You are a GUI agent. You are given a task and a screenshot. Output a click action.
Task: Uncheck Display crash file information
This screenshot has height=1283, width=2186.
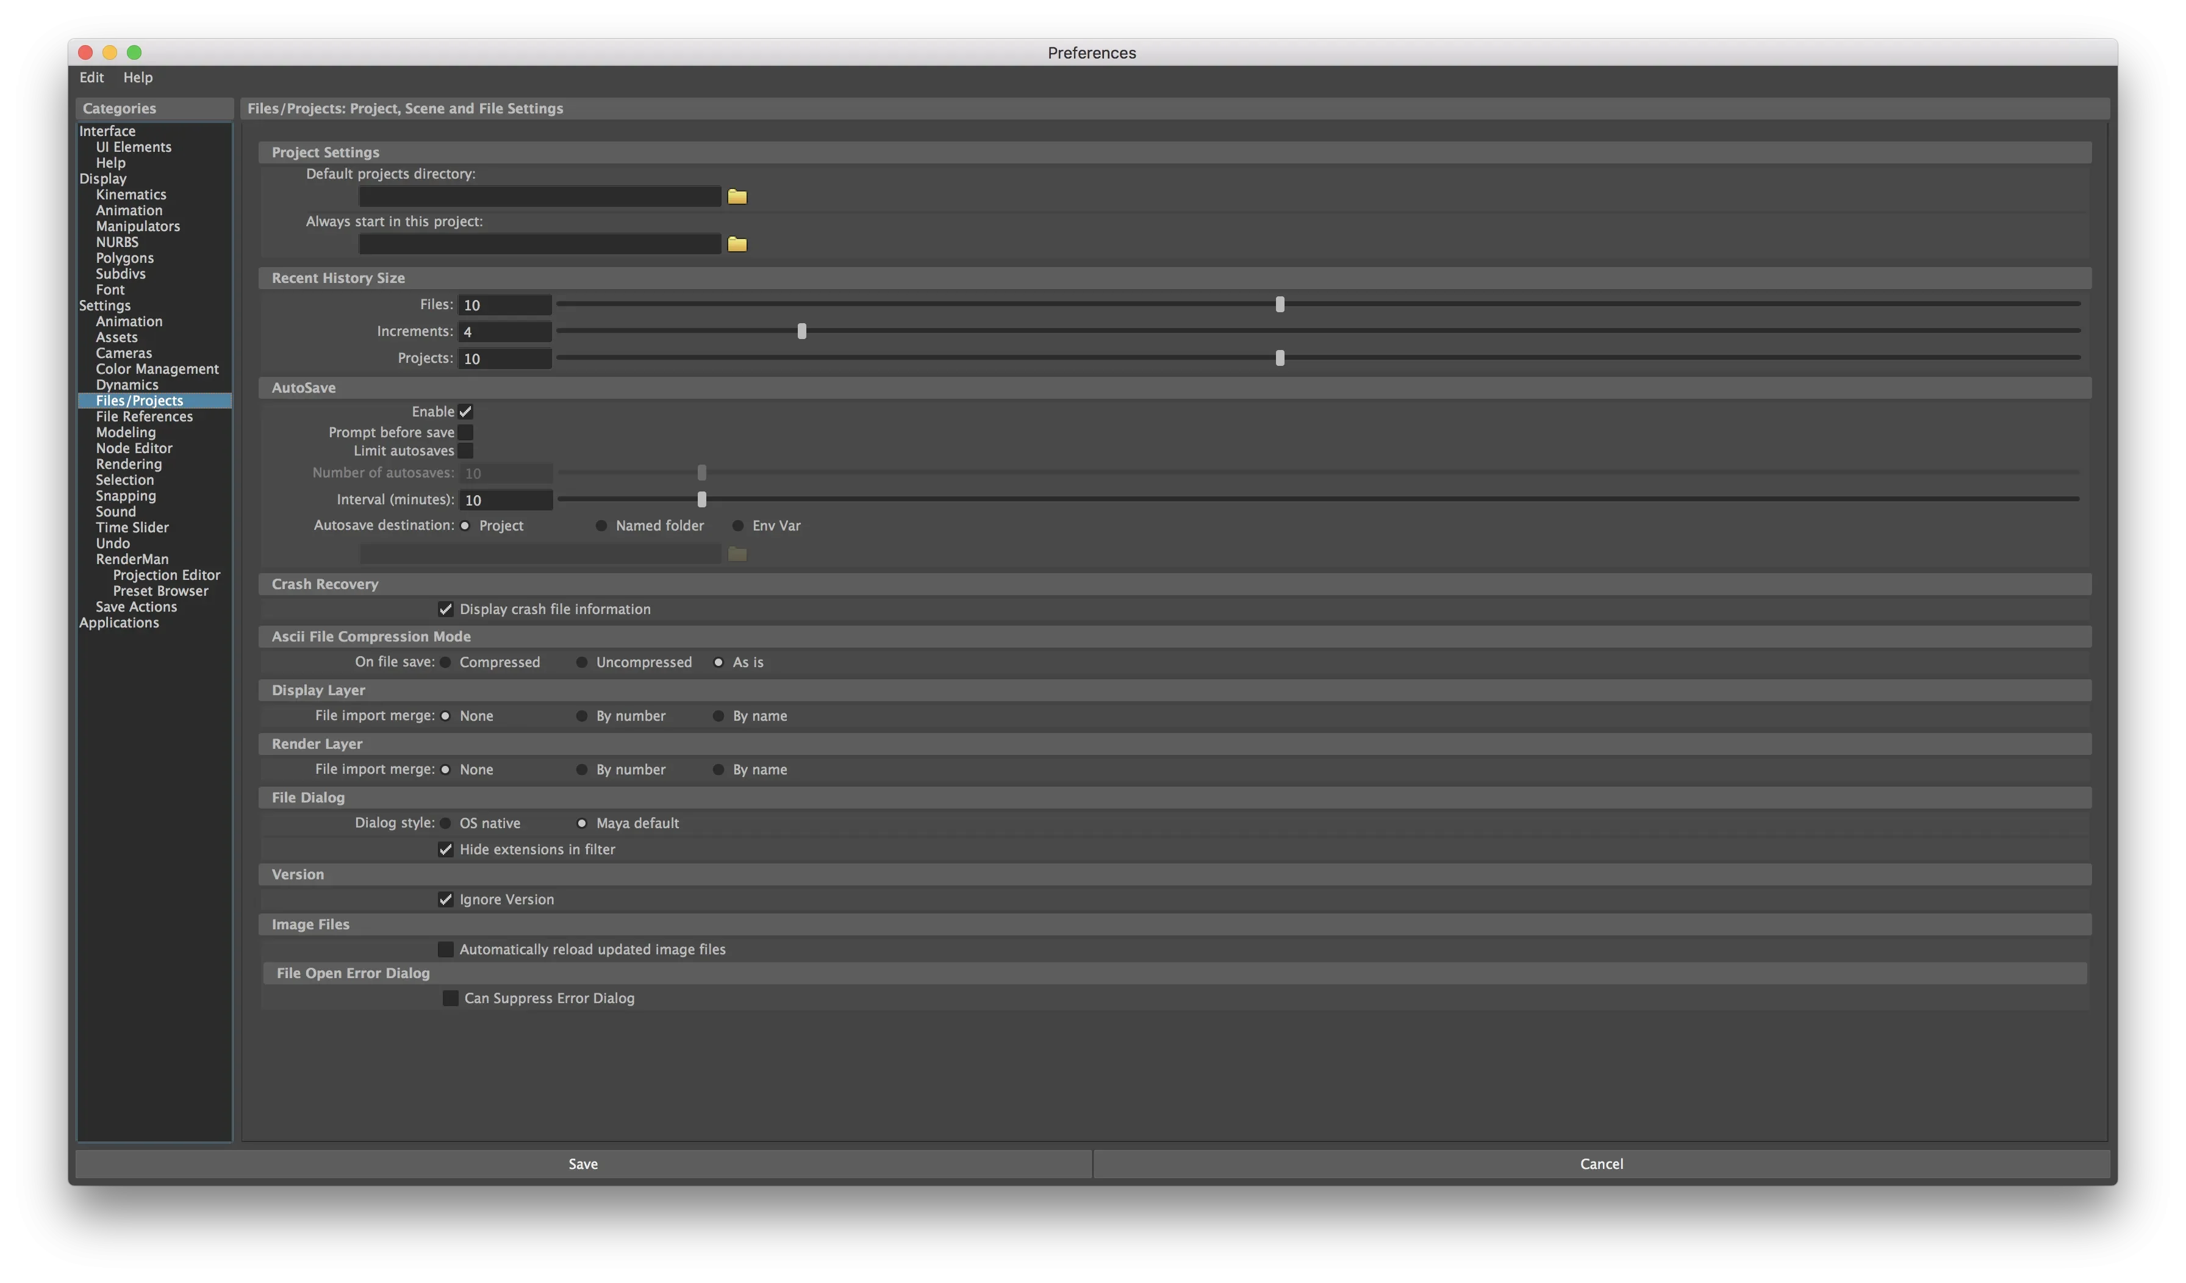tap(445, 610)
